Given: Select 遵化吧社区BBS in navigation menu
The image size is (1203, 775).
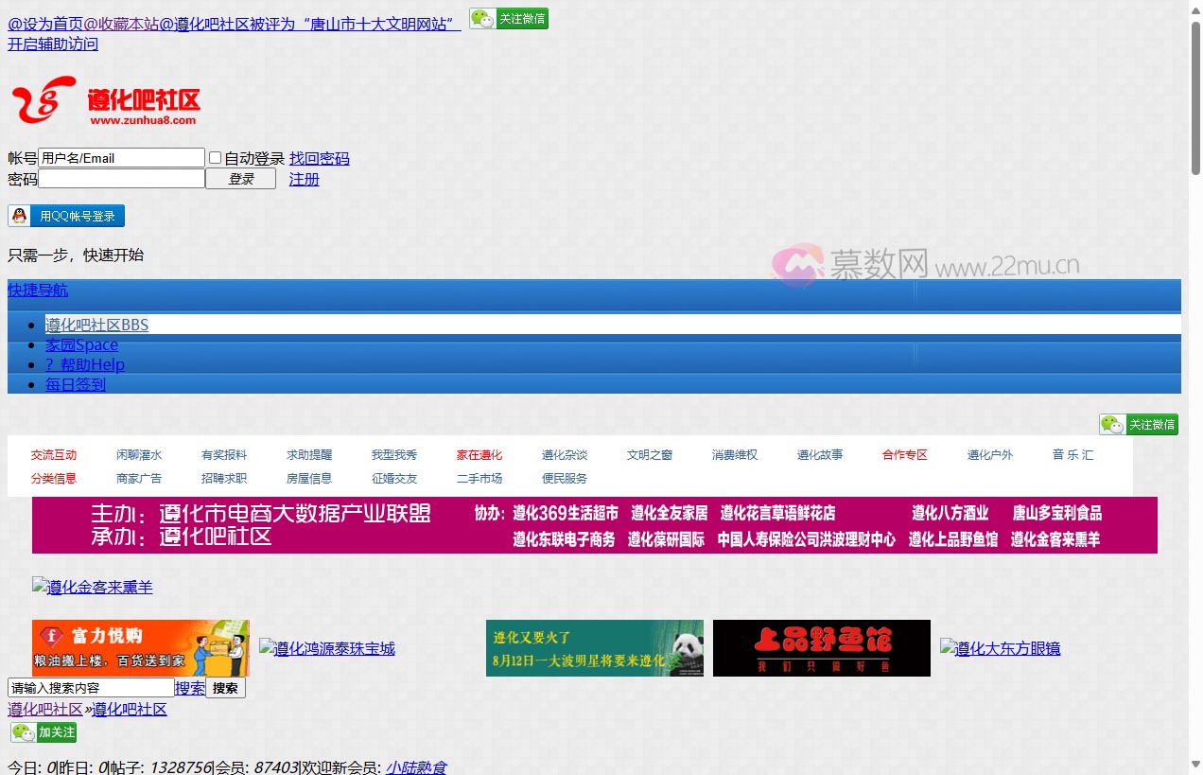Looking at the screenshot, I should click(x=96, y=325).
